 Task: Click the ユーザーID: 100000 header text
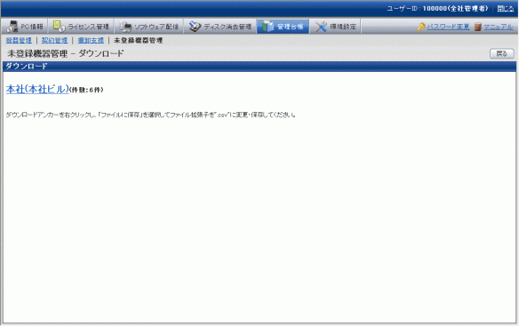pos(437,9)
